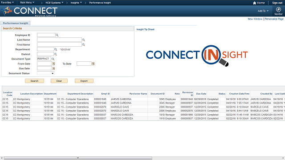Focus the Due Date input field
This screenshot has width=285, height=160.
(45, 68)
